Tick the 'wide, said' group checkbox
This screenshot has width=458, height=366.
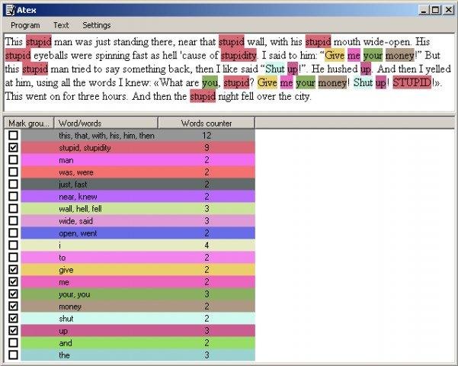13,220
